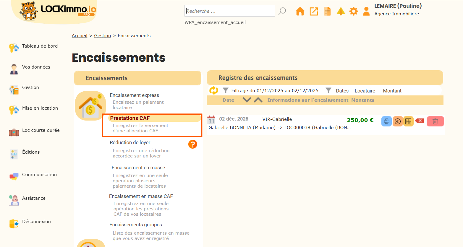This screenshot has height=247, width=463.
Task: Print the 250,00 € encaissement
Action: click(386, 121)
